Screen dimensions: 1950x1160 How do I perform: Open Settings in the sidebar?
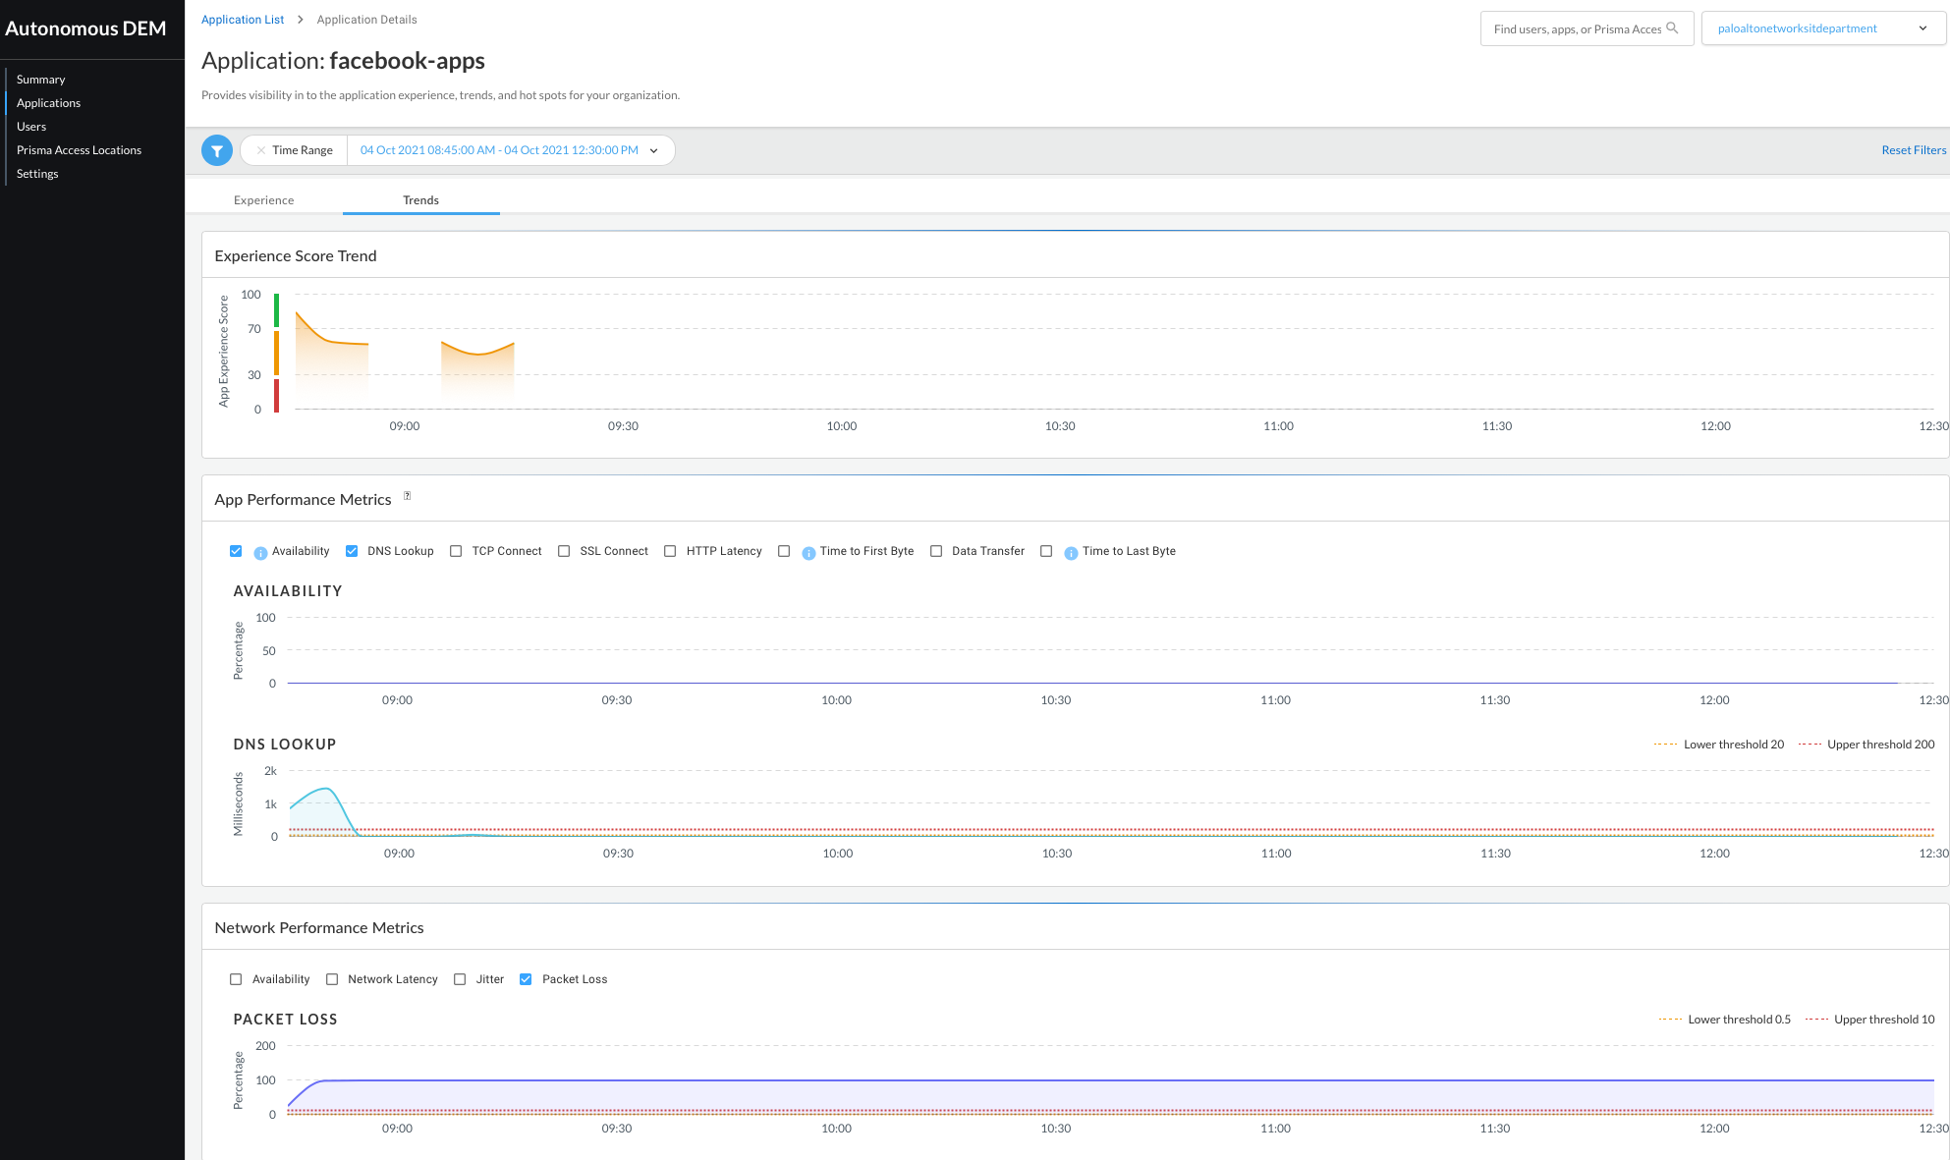point(37,174)
